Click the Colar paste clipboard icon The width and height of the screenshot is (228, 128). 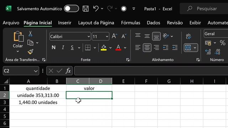tap(19, 36)
